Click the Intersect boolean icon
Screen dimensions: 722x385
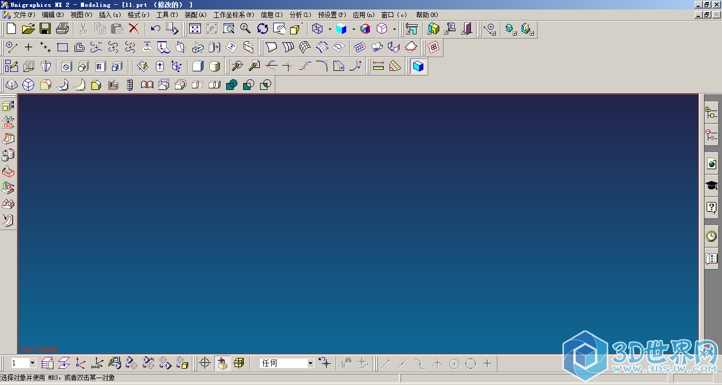tap(265, 85)
